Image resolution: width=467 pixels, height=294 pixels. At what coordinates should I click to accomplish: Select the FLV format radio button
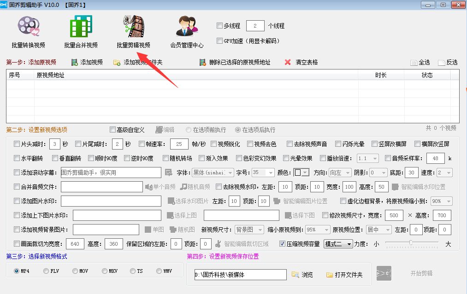coord(46,271)
